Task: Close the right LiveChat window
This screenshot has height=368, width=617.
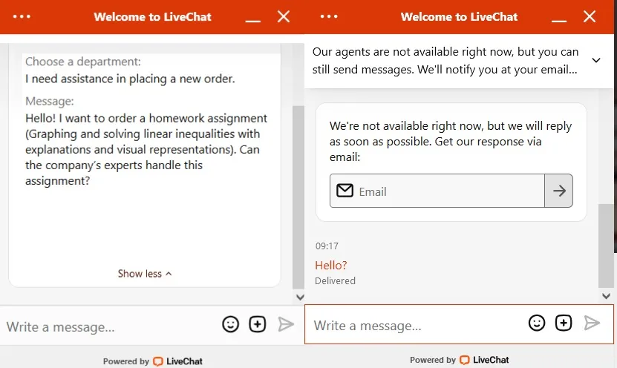Action: point(590,16)
